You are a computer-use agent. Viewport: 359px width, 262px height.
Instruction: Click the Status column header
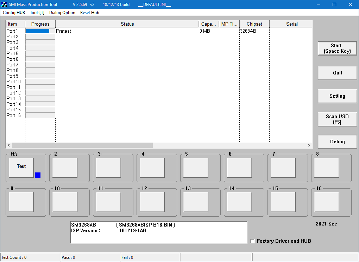coord(127,24)
